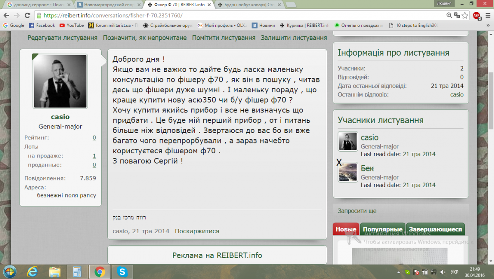Click the battery power tray icon
The image size is (494, 279).
click(x=425, y=272)
